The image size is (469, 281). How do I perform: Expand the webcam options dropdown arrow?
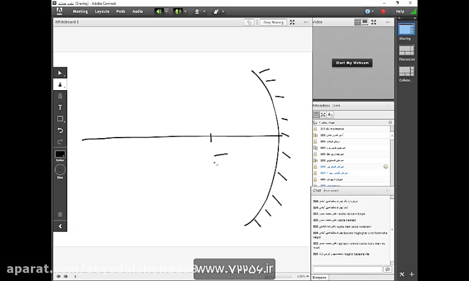click(204, 11)
